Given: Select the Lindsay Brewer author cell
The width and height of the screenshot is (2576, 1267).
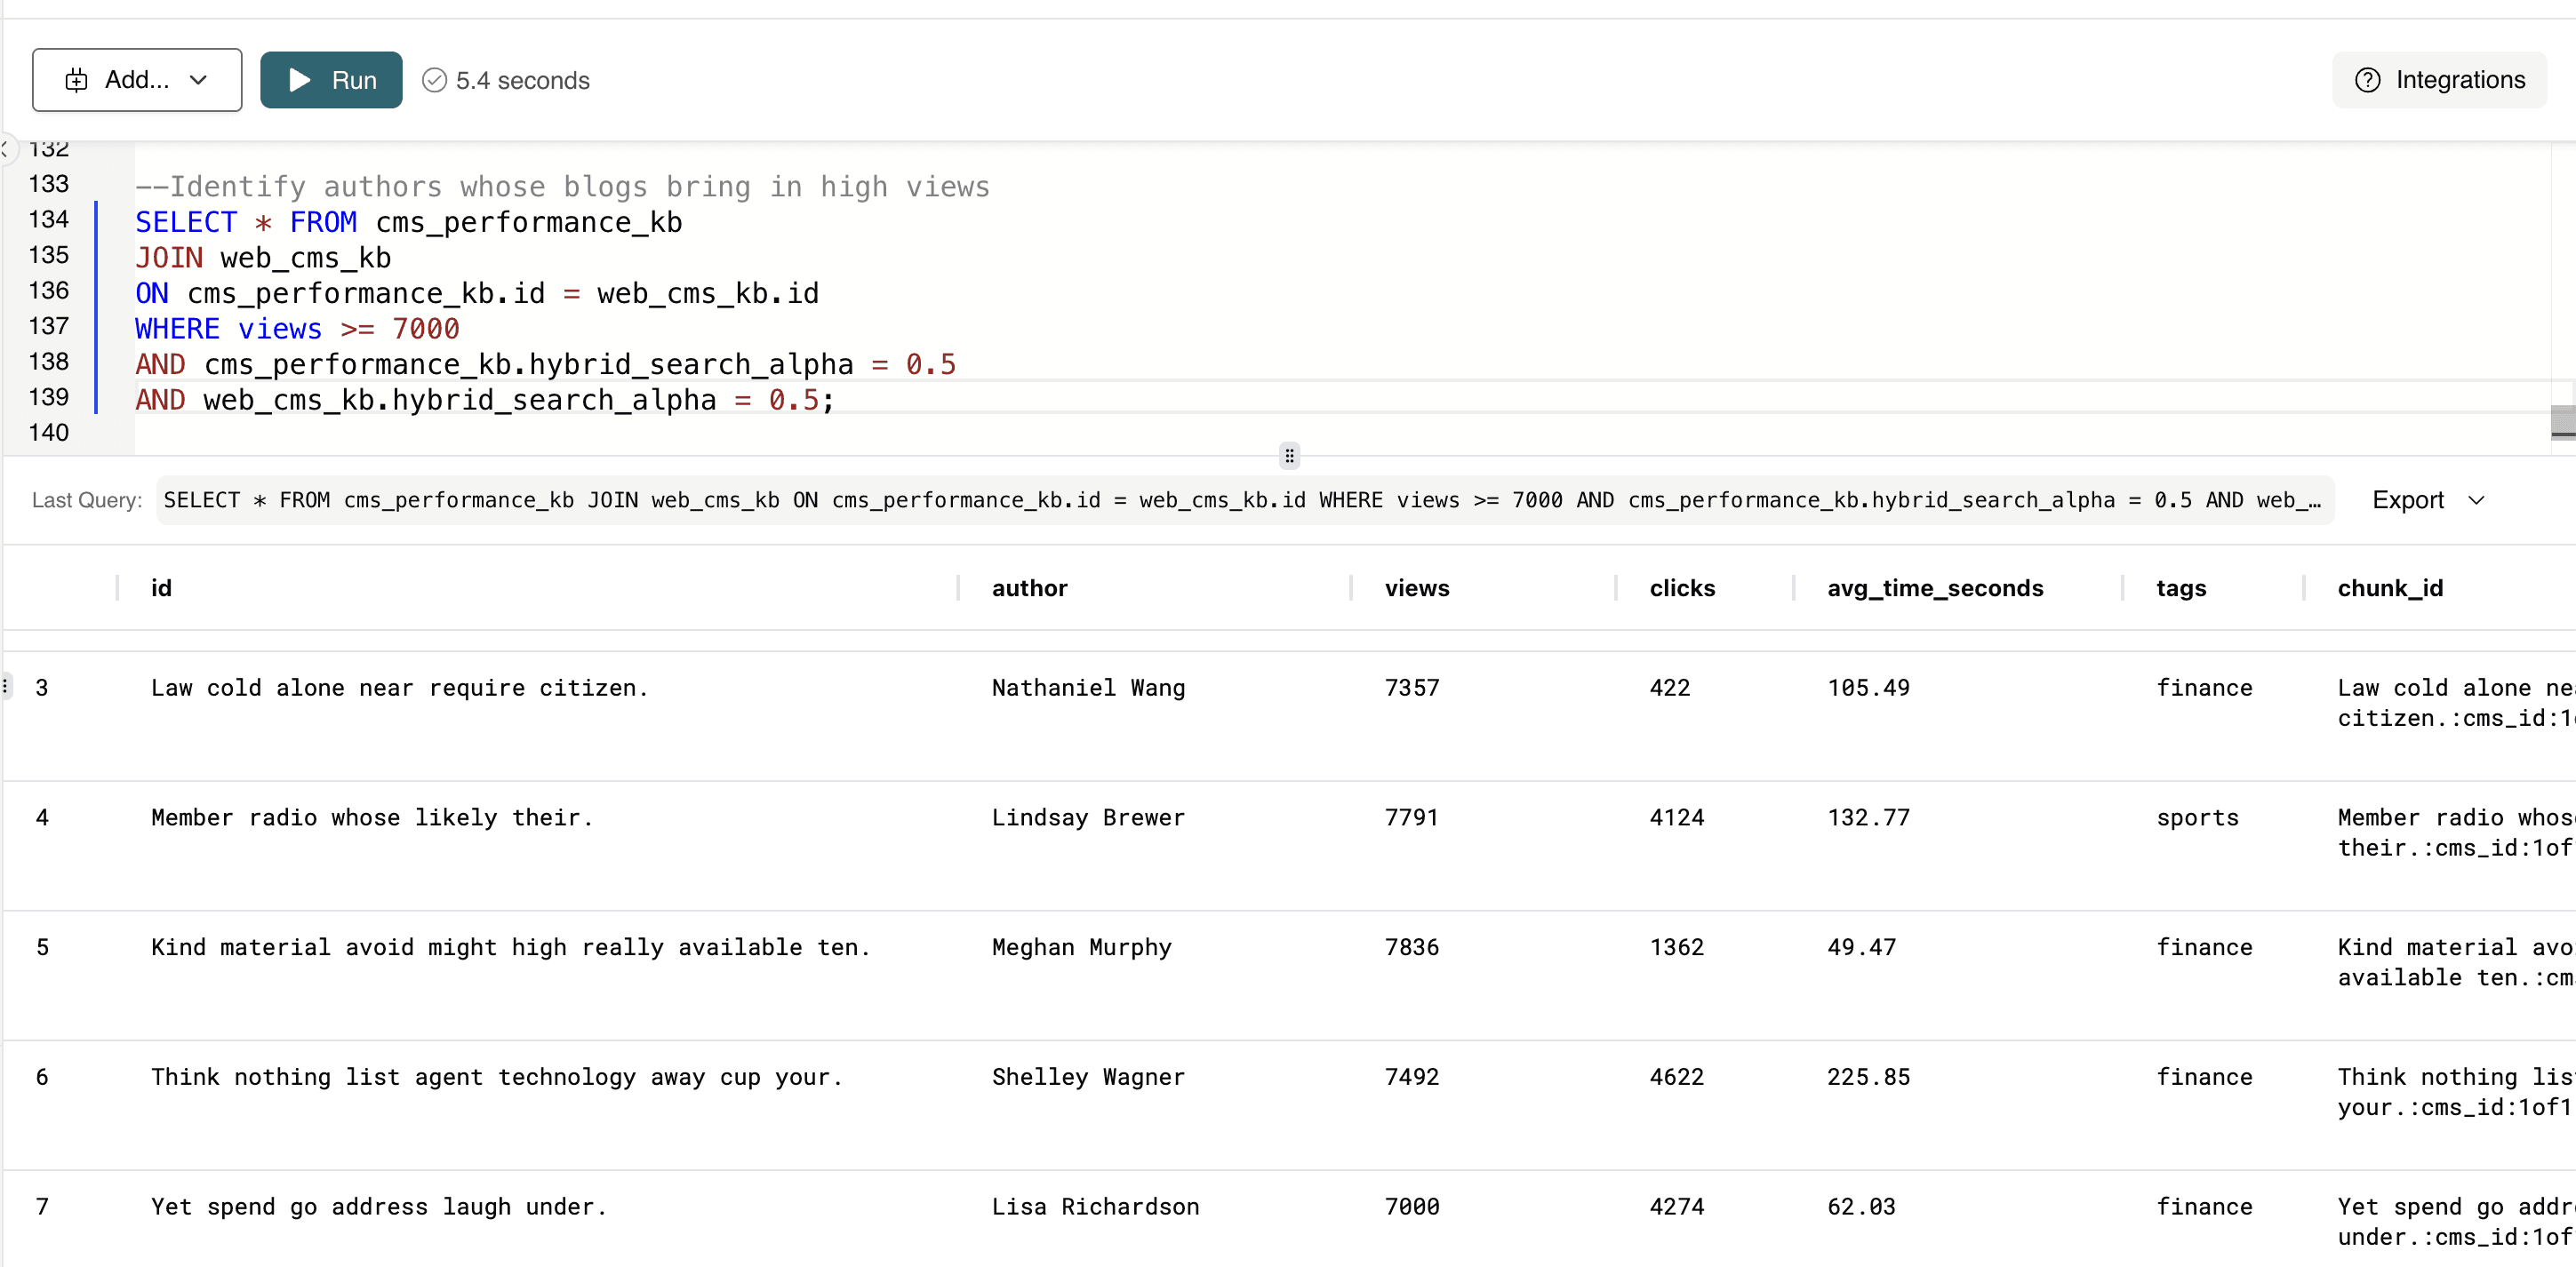Looking at the screenshot, I should (1087, 817).
